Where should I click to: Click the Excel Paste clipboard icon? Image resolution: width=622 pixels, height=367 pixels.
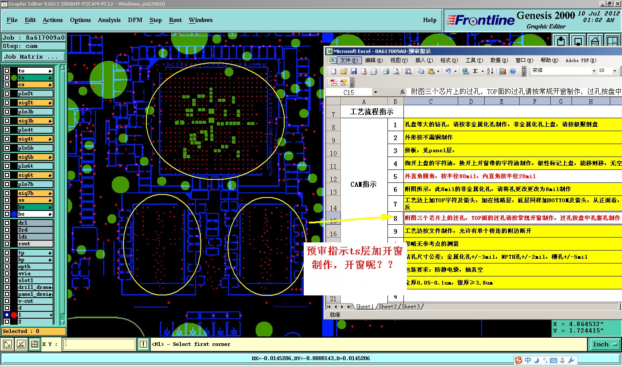pyautogui.click(x=431, y=71)
